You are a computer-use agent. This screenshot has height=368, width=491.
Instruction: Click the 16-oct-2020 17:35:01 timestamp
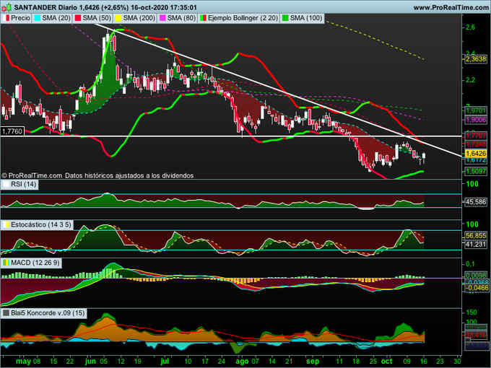(x=164, y=7)
